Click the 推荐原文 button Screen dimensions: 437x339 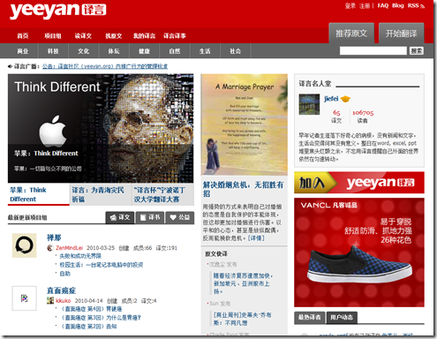[x=351, y=34]
